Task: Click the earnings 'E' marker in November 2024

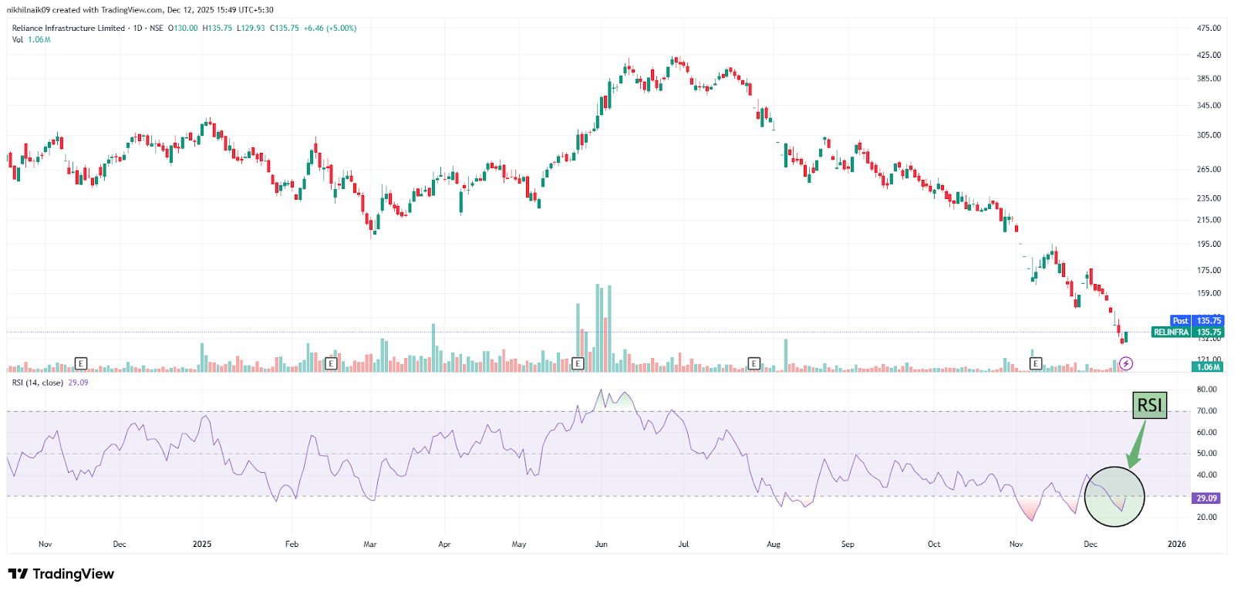Action: click(81, 363)
